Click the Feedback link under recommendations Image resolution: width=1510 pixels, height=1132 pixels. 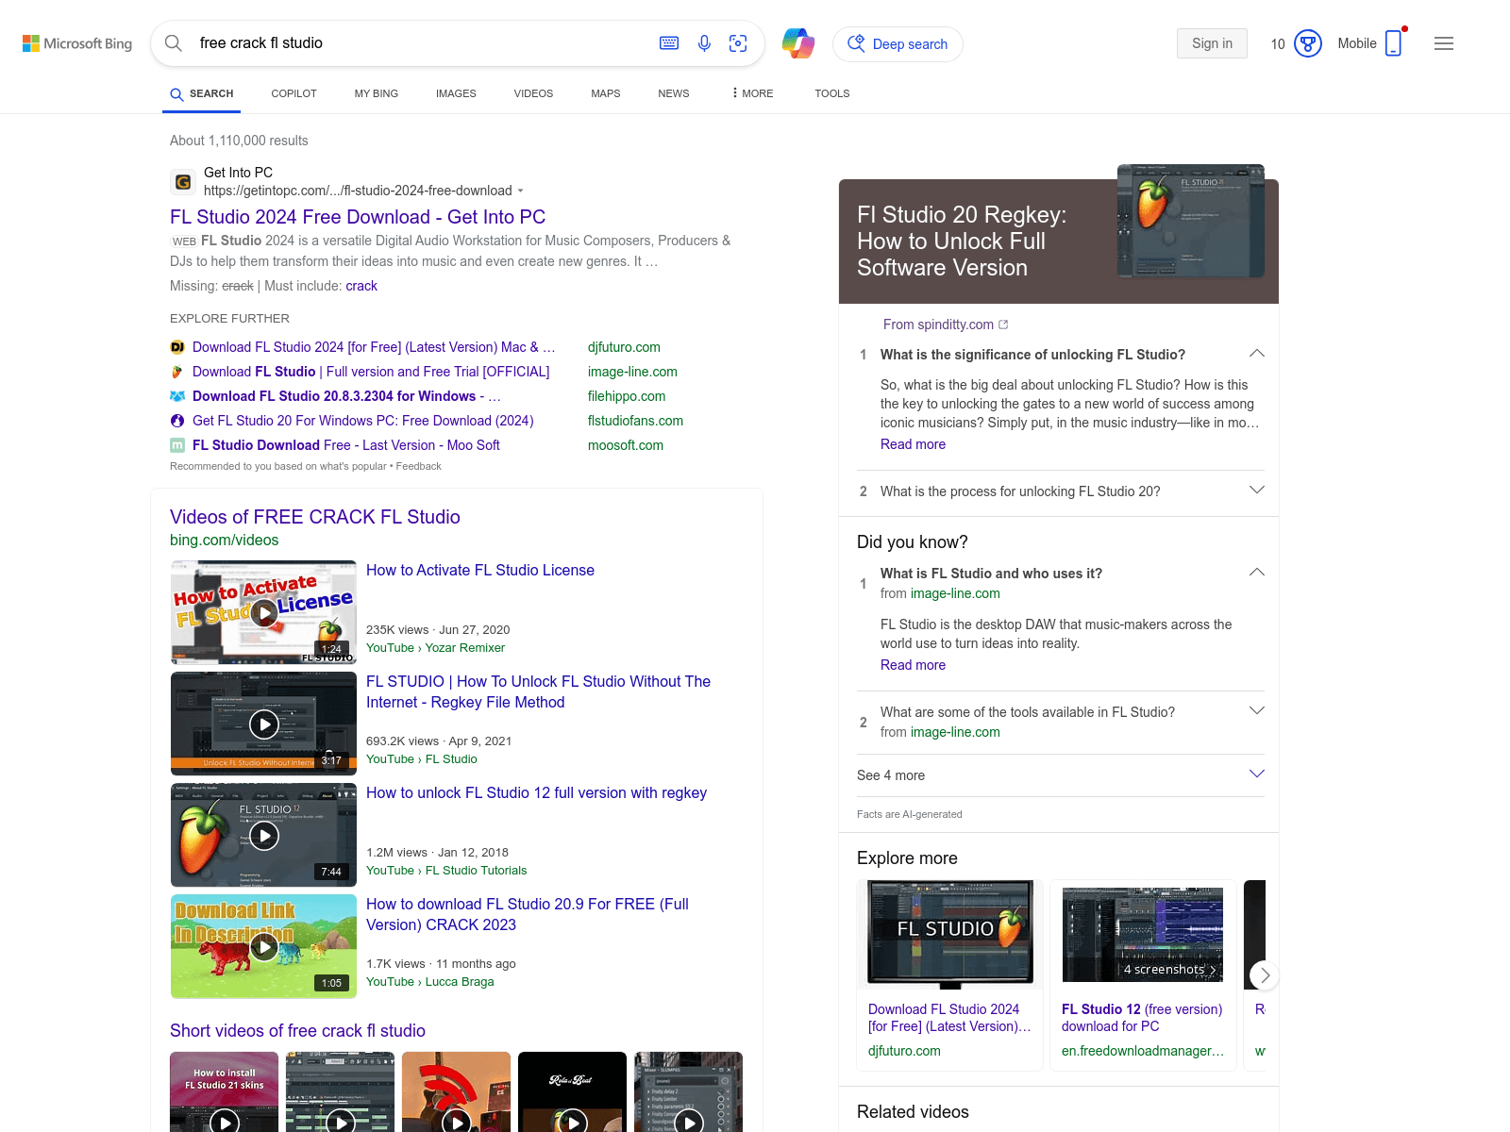(419, 466)
